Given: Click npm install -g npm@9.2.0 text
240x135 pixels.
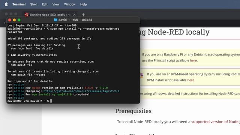Looking at the screenshot, I should pyautogui.click(x=52, y=94).
